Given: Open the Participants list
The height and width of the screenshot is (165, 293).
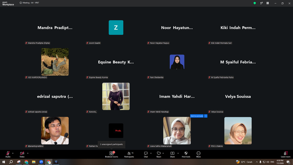Looking at the screenshot, I should 129,154.
